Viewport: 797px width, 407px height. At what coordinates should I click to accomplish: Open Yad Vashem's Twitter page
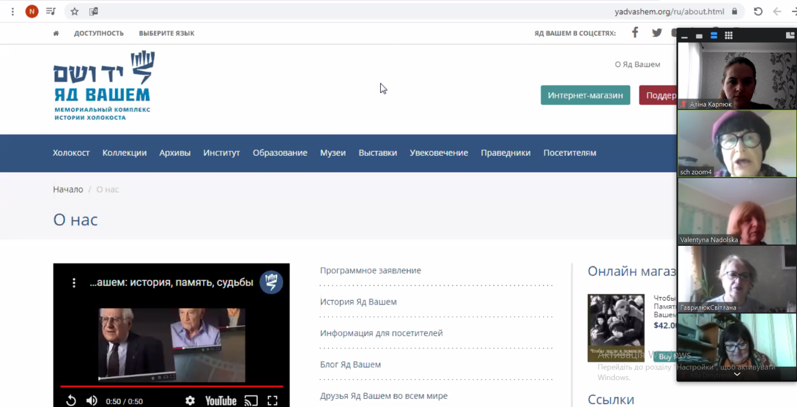[x=657, y=33]
